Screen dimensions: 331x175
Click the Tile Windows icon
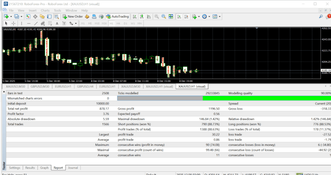point(171,16)
